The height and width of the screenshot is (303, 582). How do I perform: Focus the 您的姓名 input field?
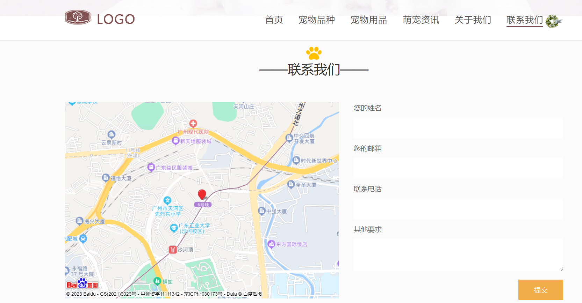tap(458, 128)
